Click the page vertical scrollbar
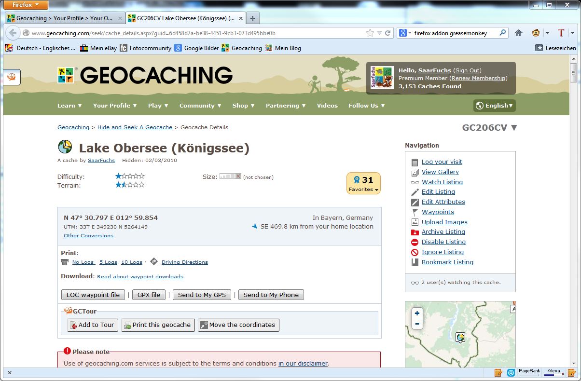 573,212
